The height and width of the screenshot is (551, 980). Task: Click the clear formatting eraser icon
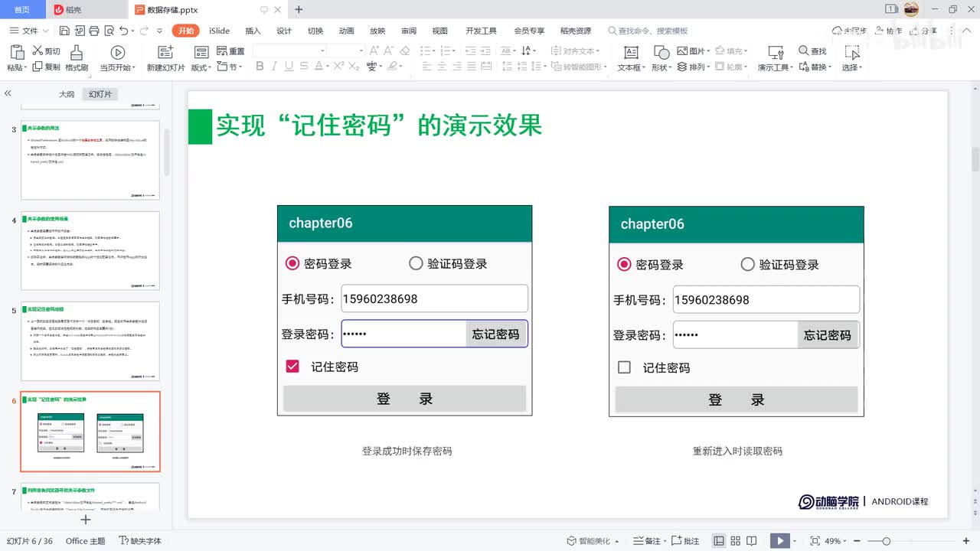click(405, 51)
